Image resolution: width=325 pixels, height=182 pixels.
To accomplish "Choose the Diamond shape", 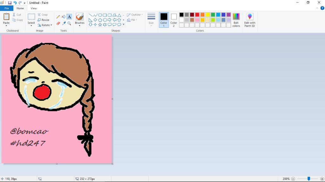I will [x=95, y=20].
